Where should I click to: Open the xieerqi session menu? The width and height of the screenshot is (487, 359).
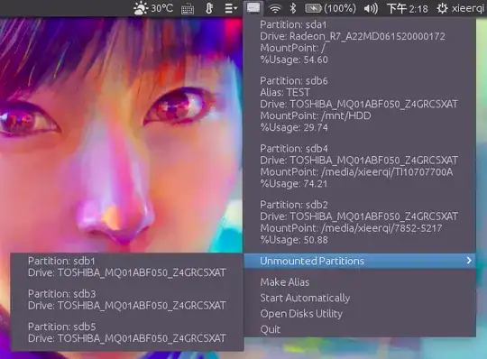(460, 8)
